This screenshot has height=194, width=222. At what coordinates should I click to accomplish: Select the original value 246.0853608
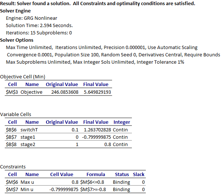65,92
